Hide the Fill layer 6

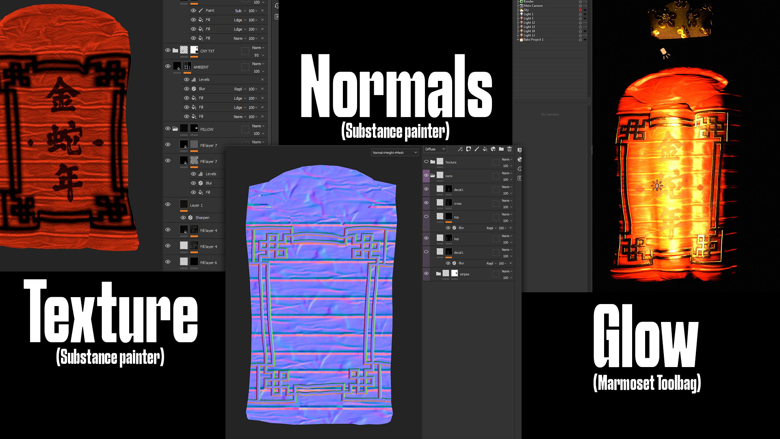[x=168, y=262]
